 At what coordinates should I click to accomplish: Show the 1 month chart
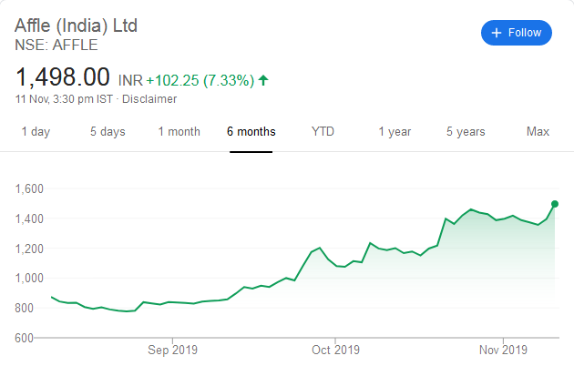coord(179,132)
